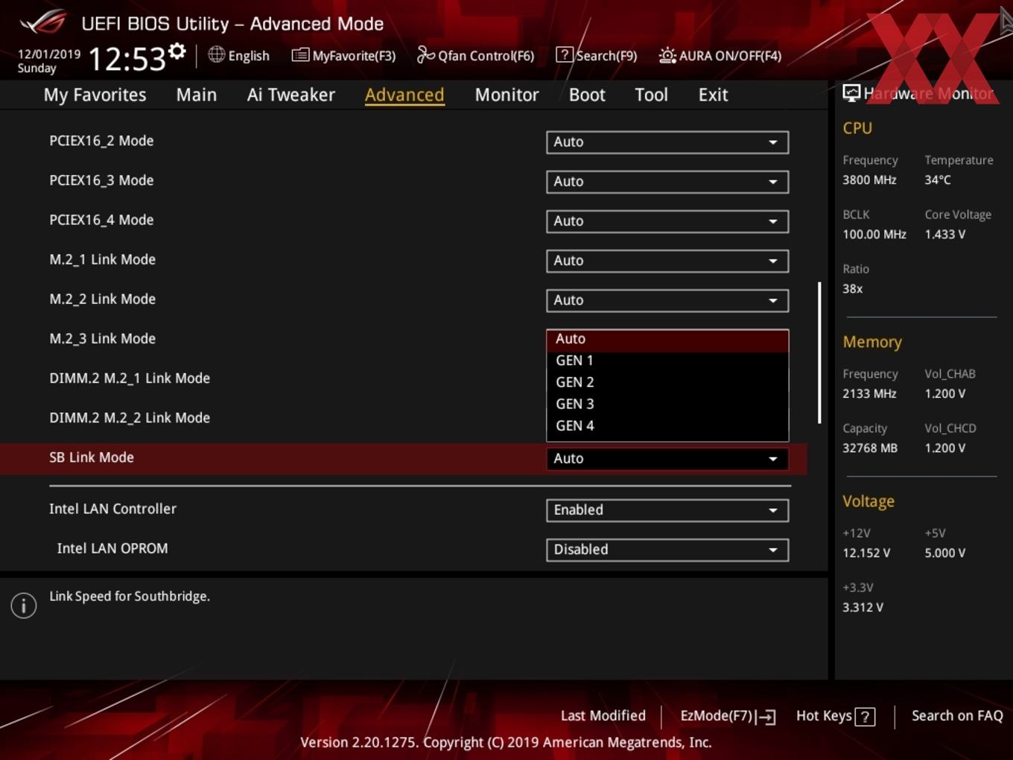Switch to the Tool tab
1013x760 pixels.
coord(651,95)
